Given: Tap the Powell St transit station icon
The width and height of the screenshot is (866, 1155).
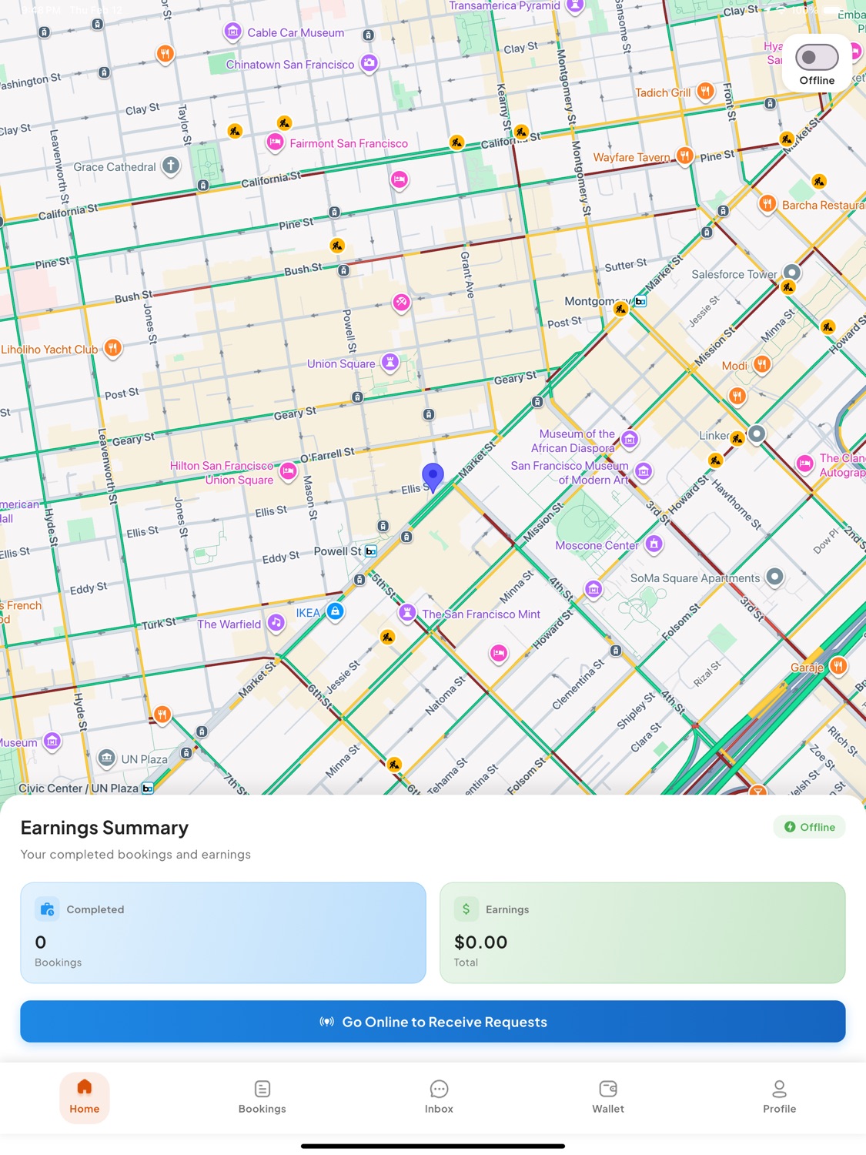Looking at the screenshot, I should [x=371, y=551].
